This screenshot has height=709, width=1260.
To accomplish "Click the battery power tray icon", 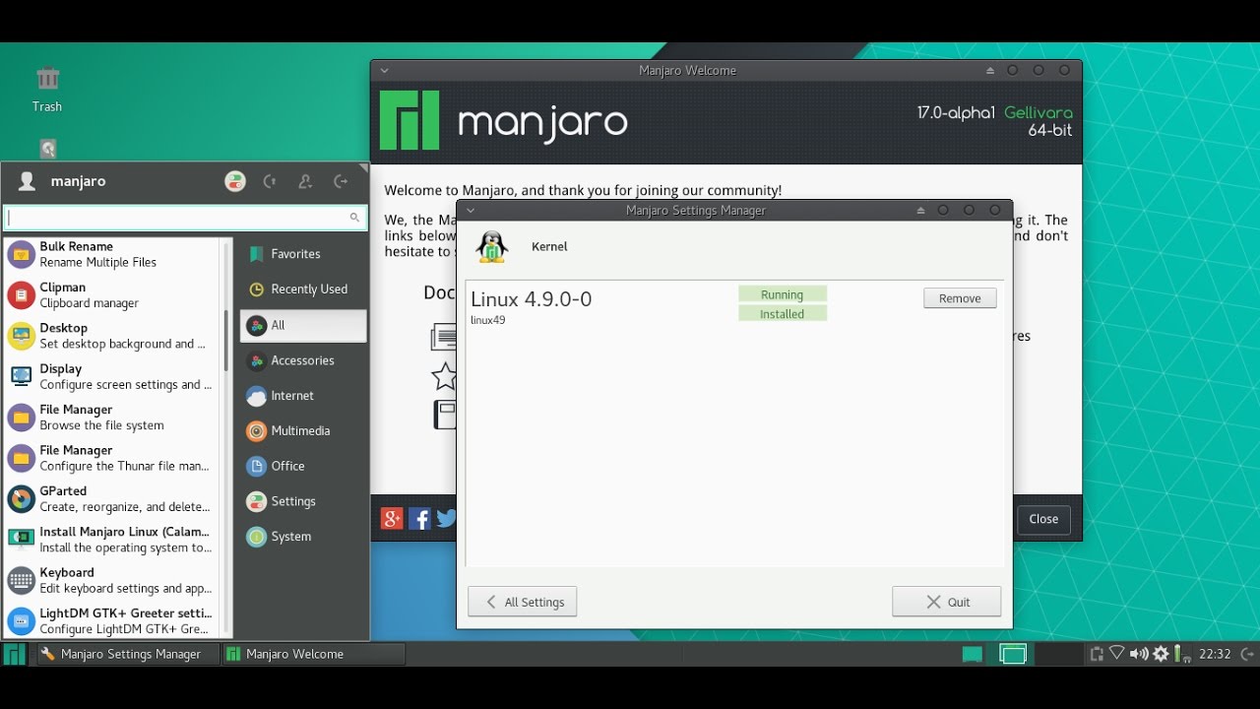I will click(1181, 654).
